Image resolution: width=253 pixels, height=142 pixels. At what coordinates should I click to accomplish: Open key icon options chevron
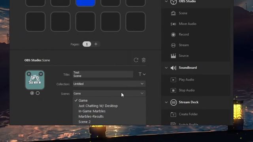[41, 74]
